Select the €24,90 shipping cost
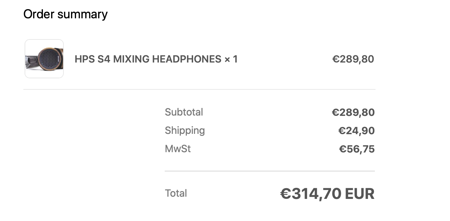Screen dimensions: 450x221 [x=356, y=131]
